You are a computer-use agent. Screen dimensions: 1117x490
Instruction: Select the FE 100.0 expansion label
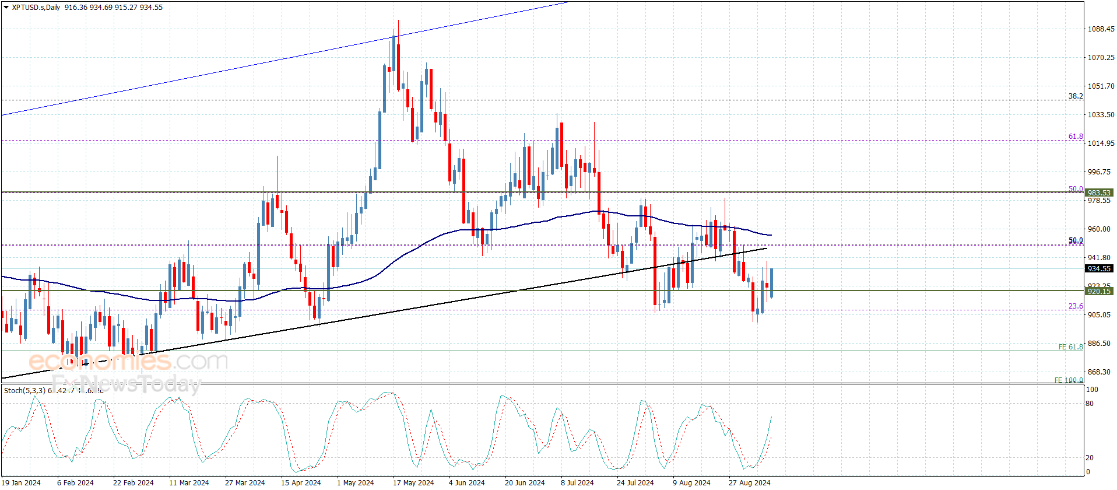tap(1068, 380)
